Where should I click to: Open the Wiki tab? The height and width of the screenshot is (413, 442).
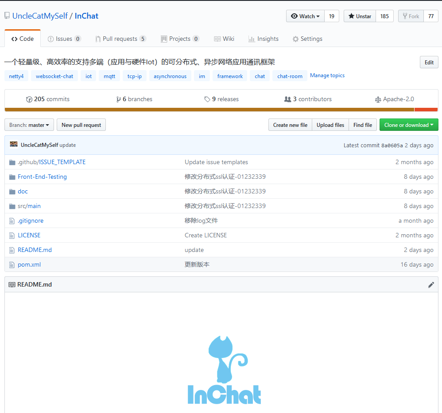tap(224, 39)
